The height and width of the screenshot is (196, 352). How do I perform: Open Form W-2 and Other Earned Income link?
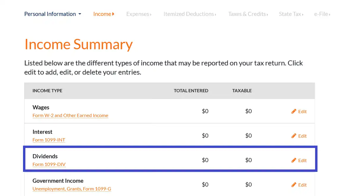click(70, 115)
